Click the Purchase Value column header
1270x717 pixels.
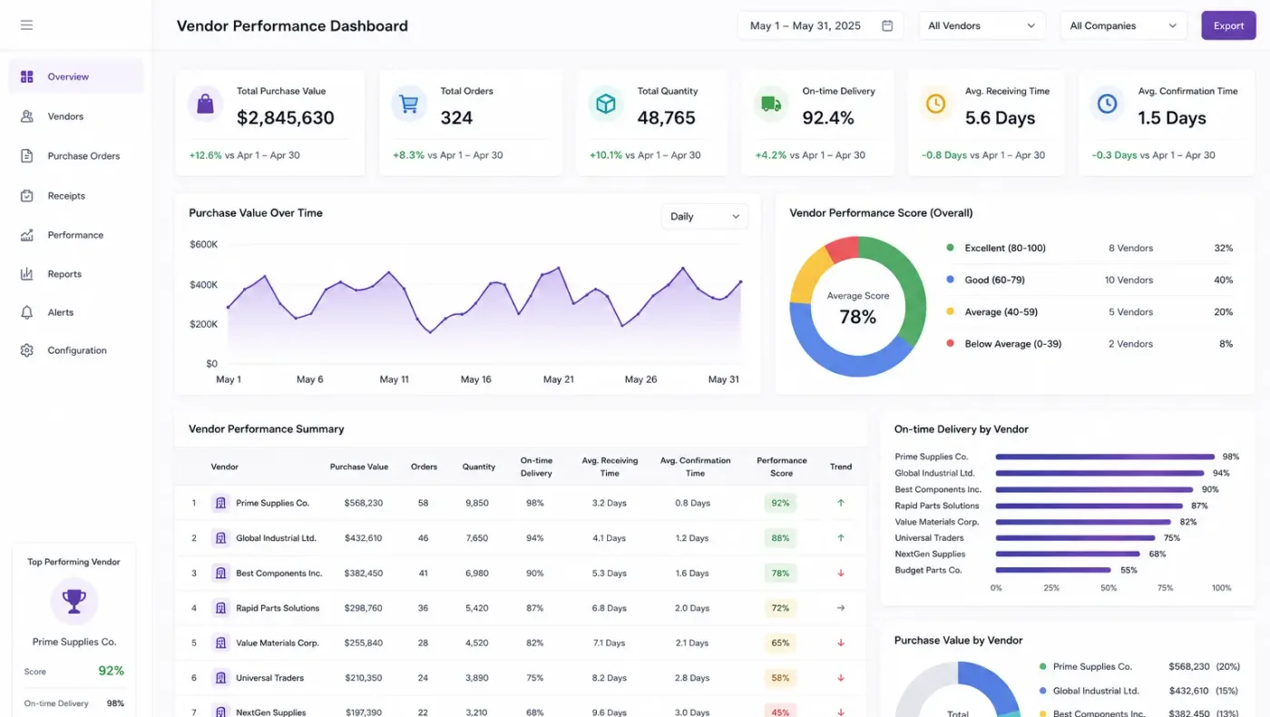359,467
